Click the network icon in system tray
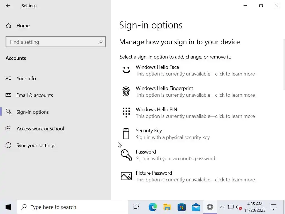 pyautogui.click(x=231, y=207)
